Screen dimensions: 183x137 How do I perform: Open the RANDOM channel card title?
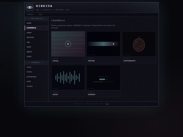pyautogui.click(x=91, y=94)
